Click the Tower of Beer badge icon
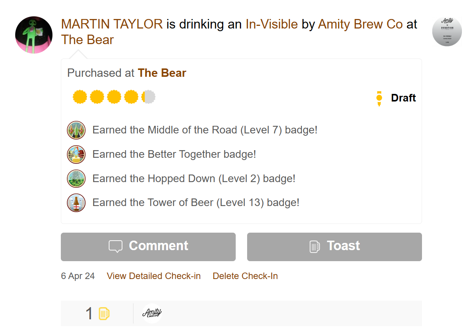Image resolution: width=468 pixels, height=333 pixels. 76,203
